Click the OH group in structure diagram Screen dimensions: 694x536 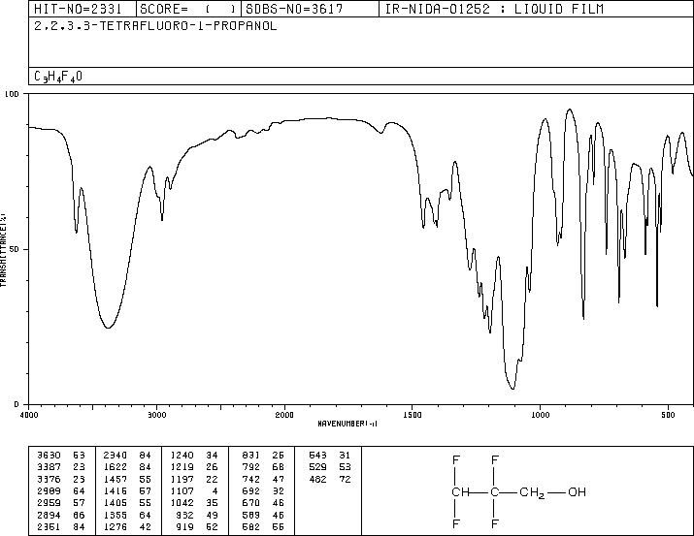[577, 491]
